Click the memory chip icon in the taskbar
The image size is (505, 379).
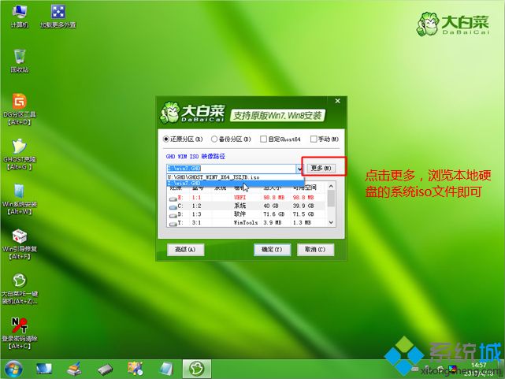[x=105, y=370]
